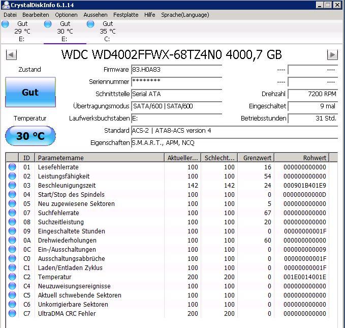Click the Schnittstelle field Serial ATA
This screenshot has height=328, width=345.
(176, 94)
